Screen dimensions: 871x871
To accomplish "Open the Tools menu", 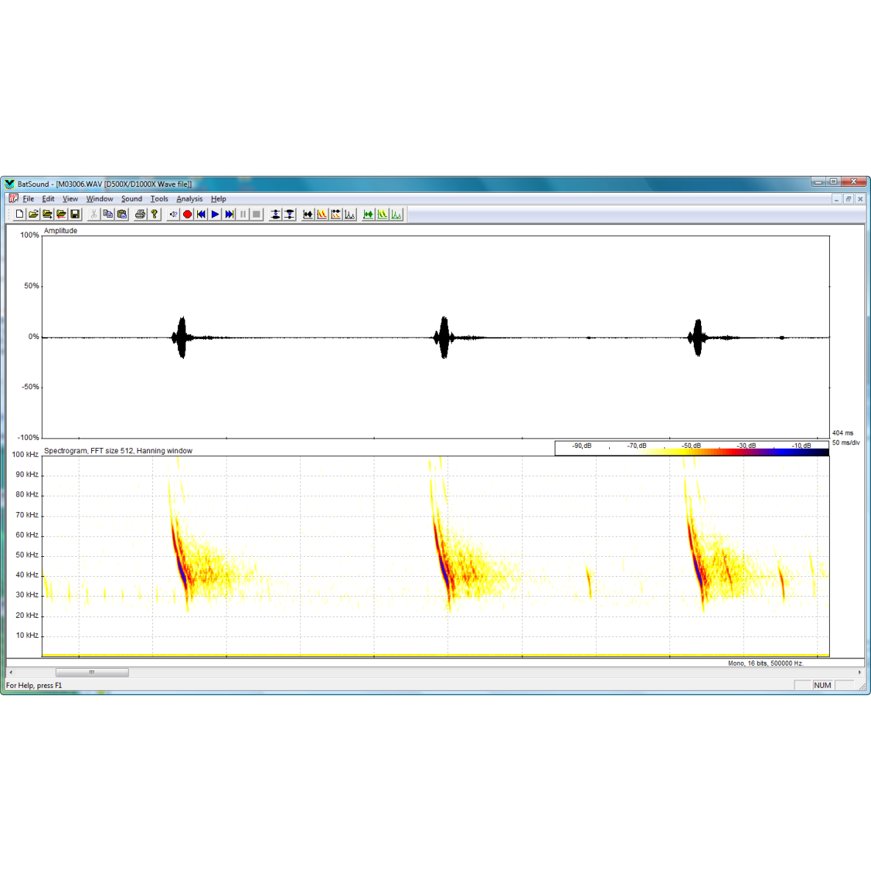I will point(159,199).
